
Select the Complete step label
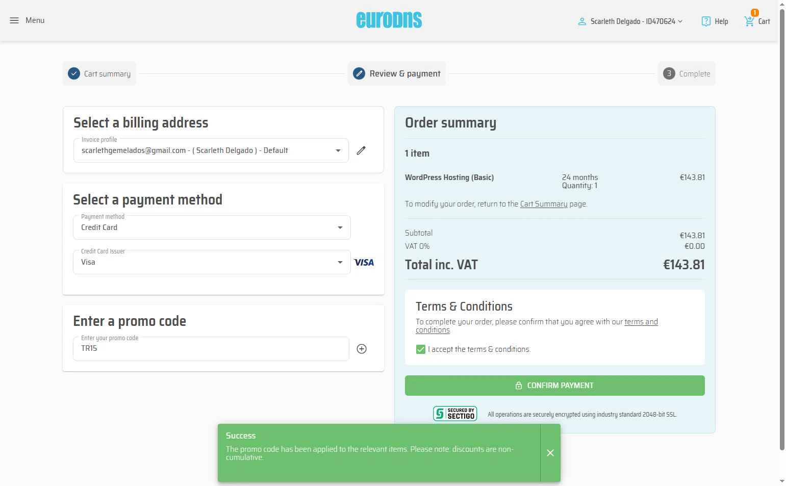coord(695,74)
